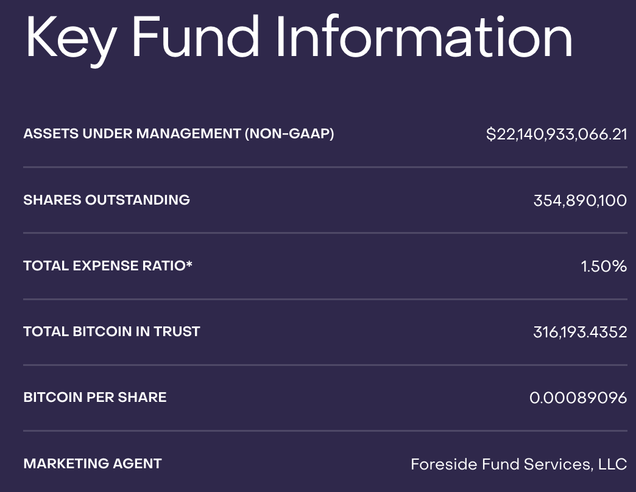Image resolution: width=636 pixels, height=492 pixels.
Task: Click the dollar sign in assets value
Action: (x=491, y=134)
